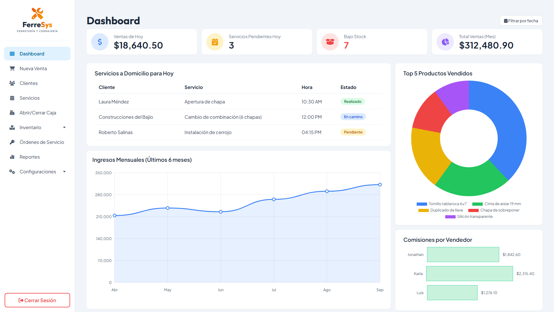
Task: Click the Bajo Stock value 7
Action: tap(346, 45)
